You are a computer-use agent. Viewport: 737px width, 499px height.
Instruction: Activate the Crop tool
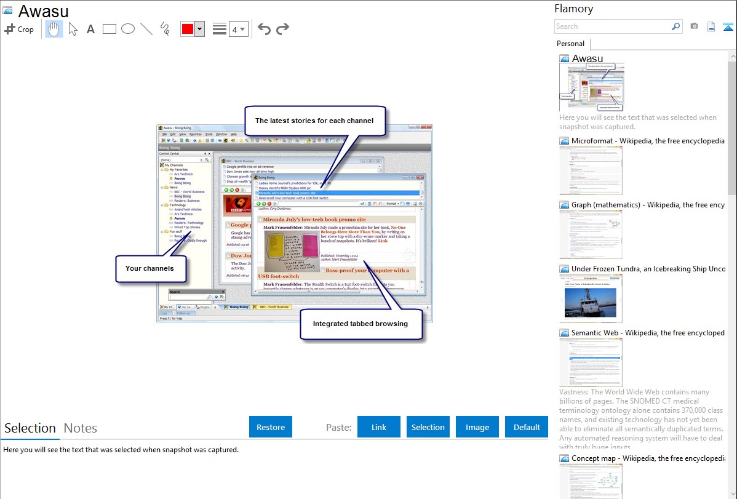pyautogui.click(x=19, y=29)
